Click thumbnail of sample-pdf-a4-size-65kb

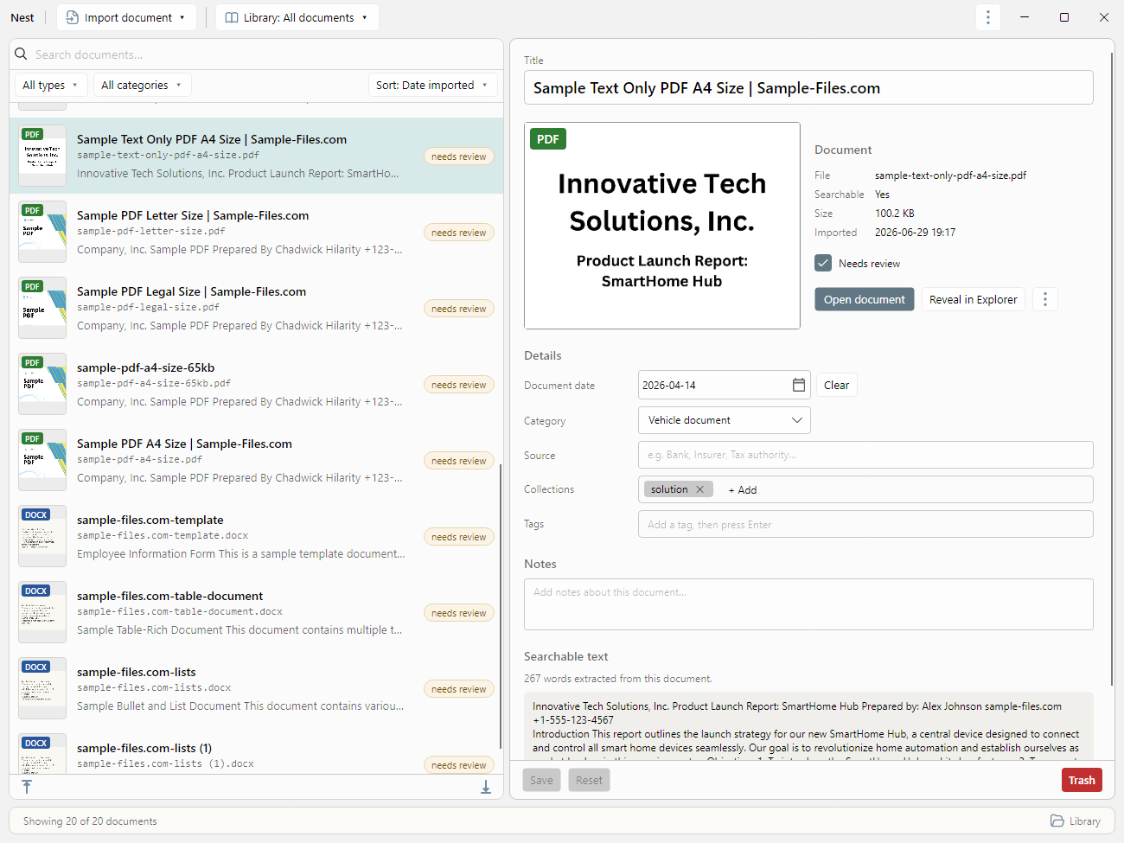coord(42,384)
